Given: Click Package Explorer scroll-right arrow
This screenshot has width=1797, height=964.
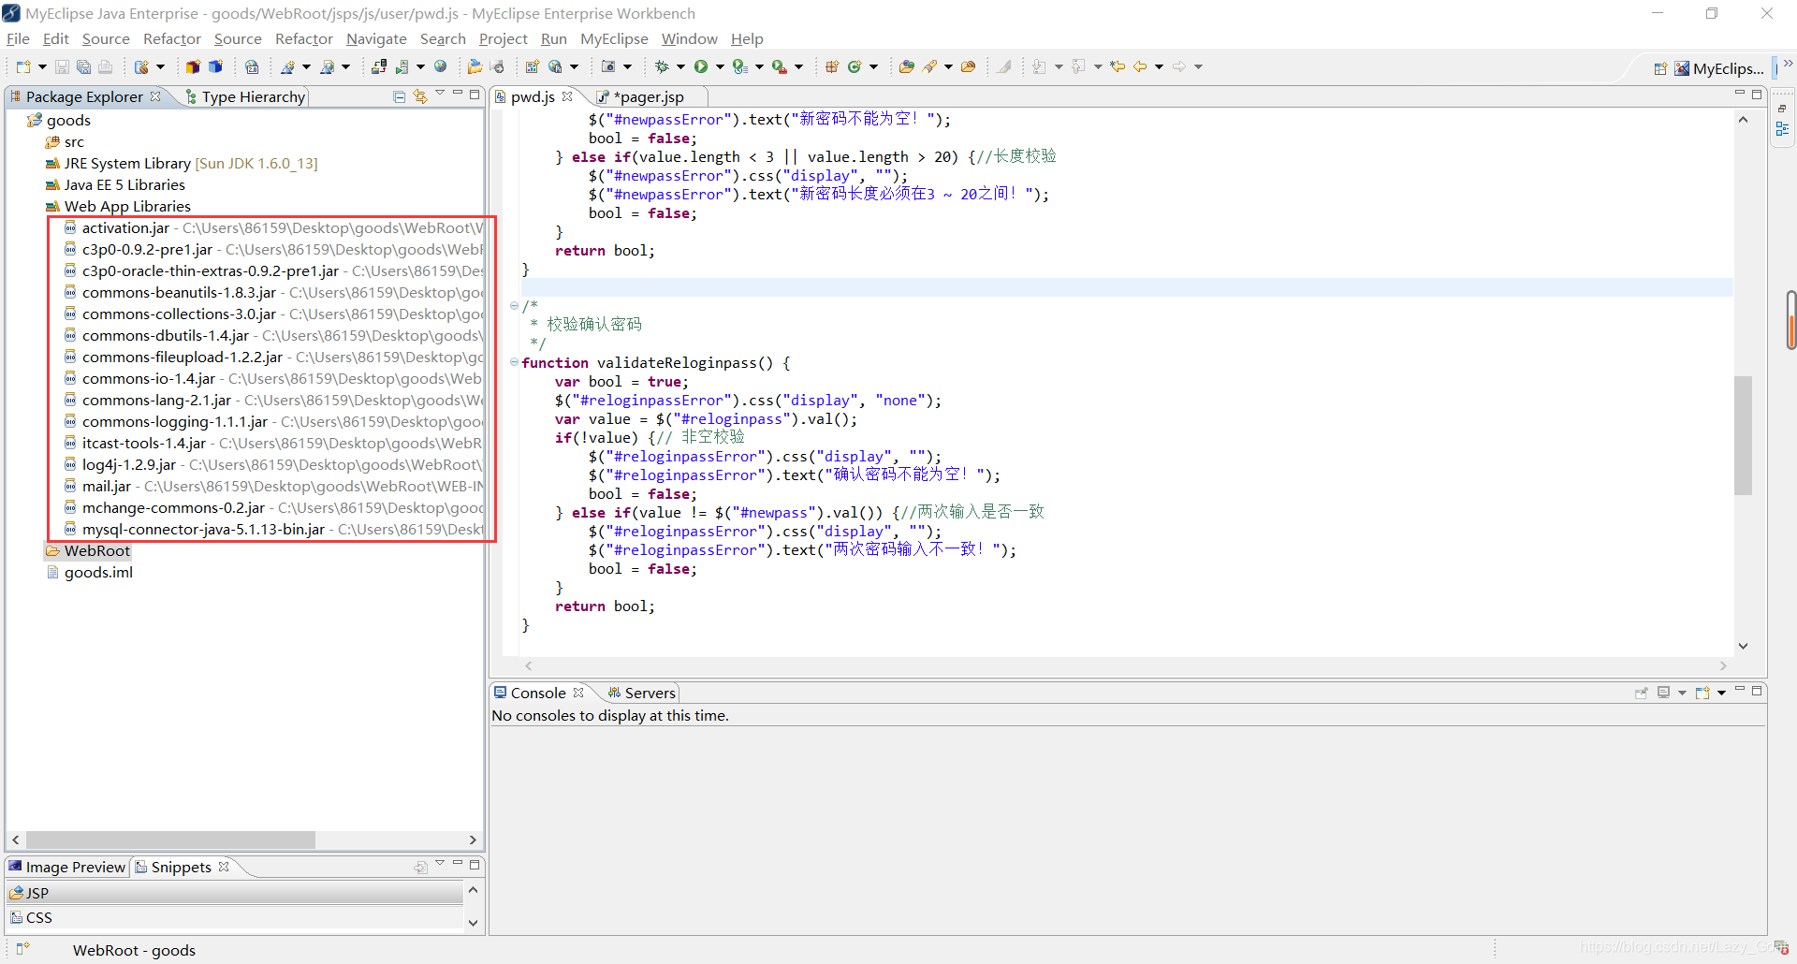Looking at the screenshot, I should [473, 840].
